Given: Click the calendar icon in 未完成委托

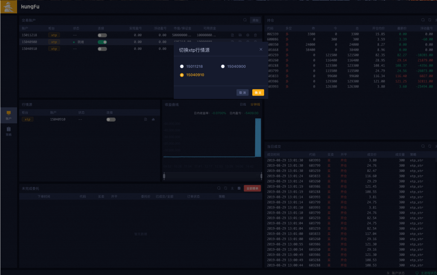Looking at the screenshot, I should [x=239, y=188].
